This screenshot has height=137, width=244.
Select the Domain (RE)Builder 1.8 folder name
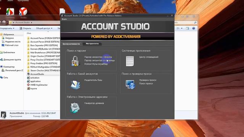tap(45, 49)
